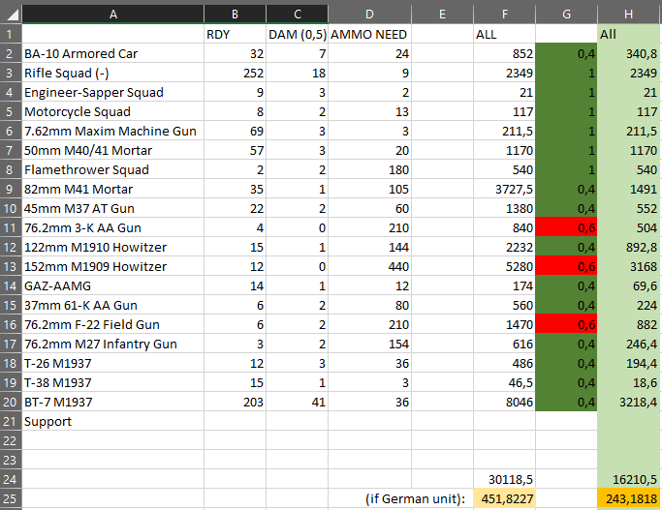The width and height of the screenshot is (662, 510).
Task: Click RDY value 203 for BT-7 M1937
Action: 235,403
